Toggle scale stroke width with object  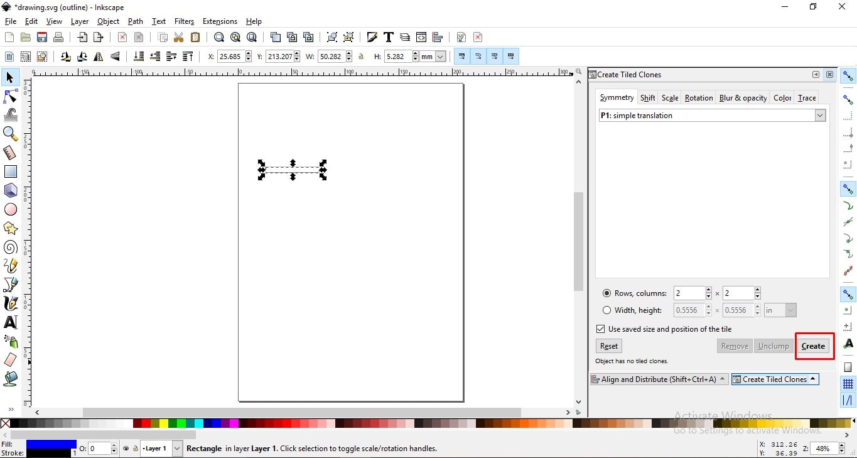click(x=462, y=57)
